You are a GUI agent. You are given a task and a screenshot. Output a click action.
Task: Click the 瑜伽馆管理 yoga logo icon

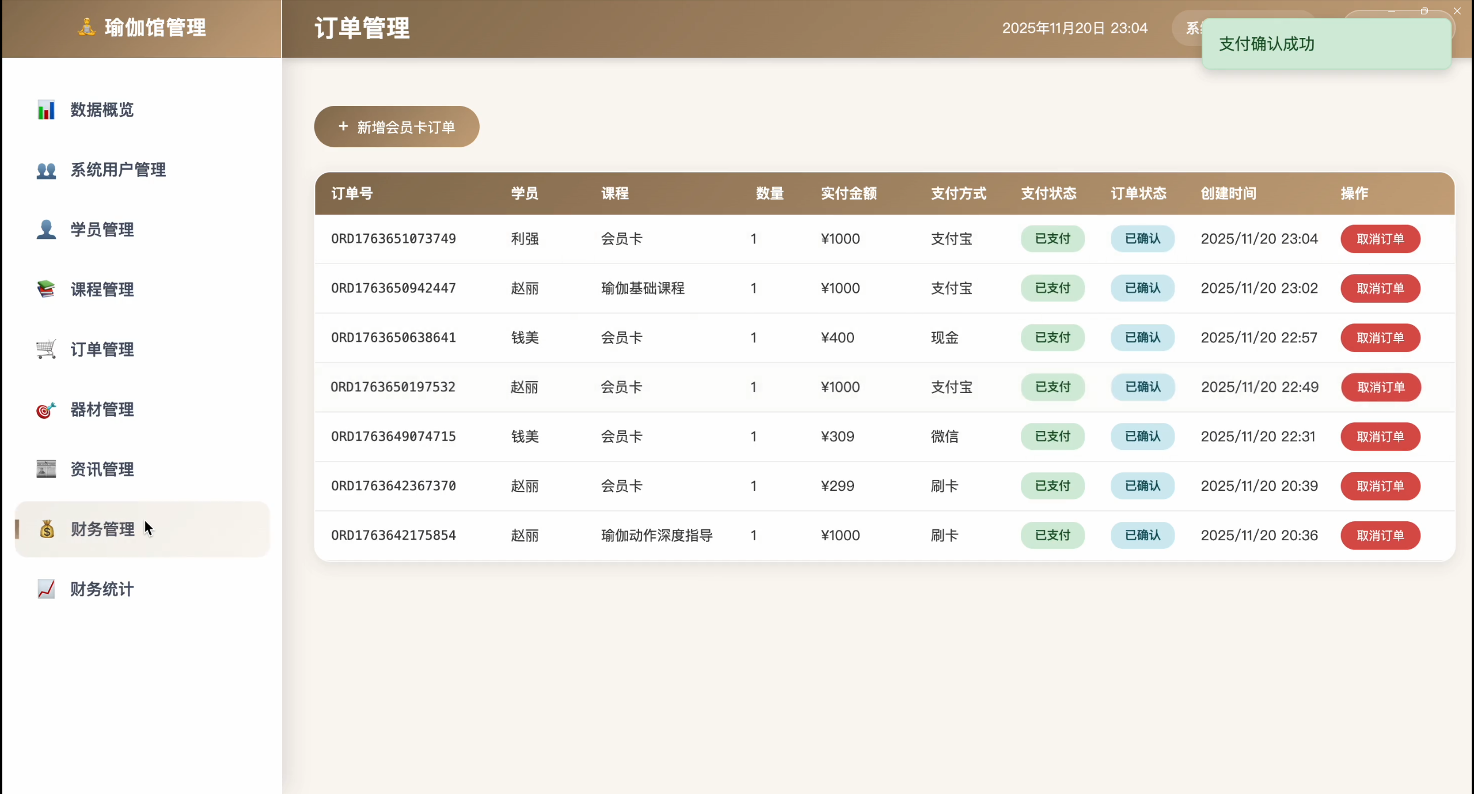coord(86,27)
